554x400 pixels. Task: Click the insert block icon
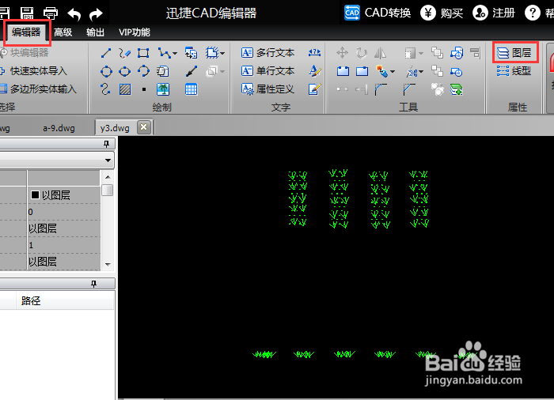pos(192,53)
